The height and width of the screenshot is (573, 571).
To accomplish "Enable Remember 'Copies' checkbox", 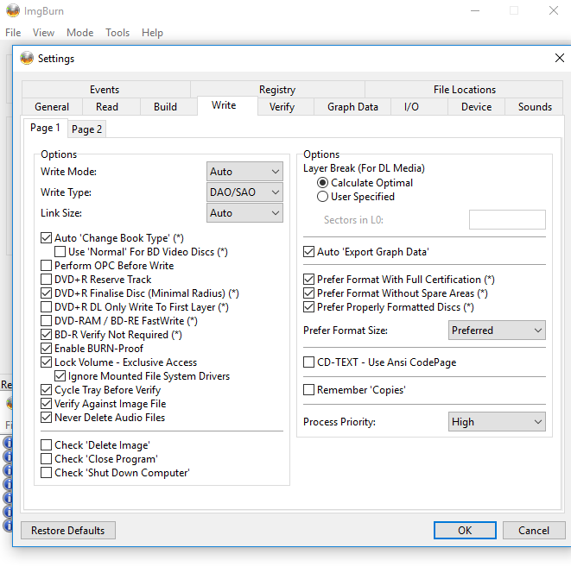I will point(308,390).
